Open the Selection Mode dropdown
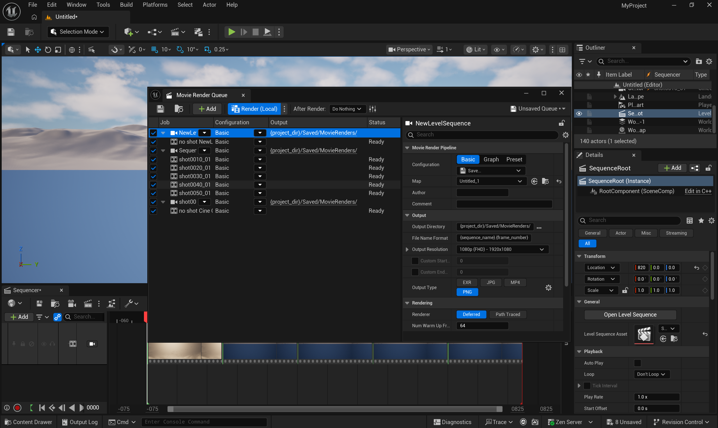Viewport: 718px width, 428px height. [x=78, y=32]
